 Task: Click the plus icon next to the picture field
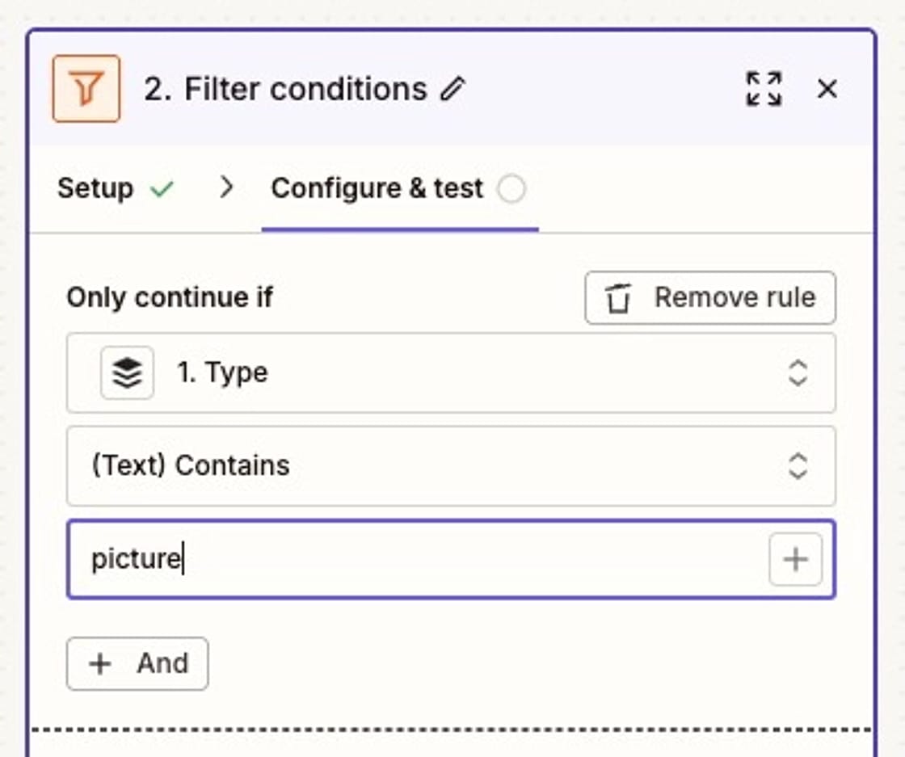[796, 559]
